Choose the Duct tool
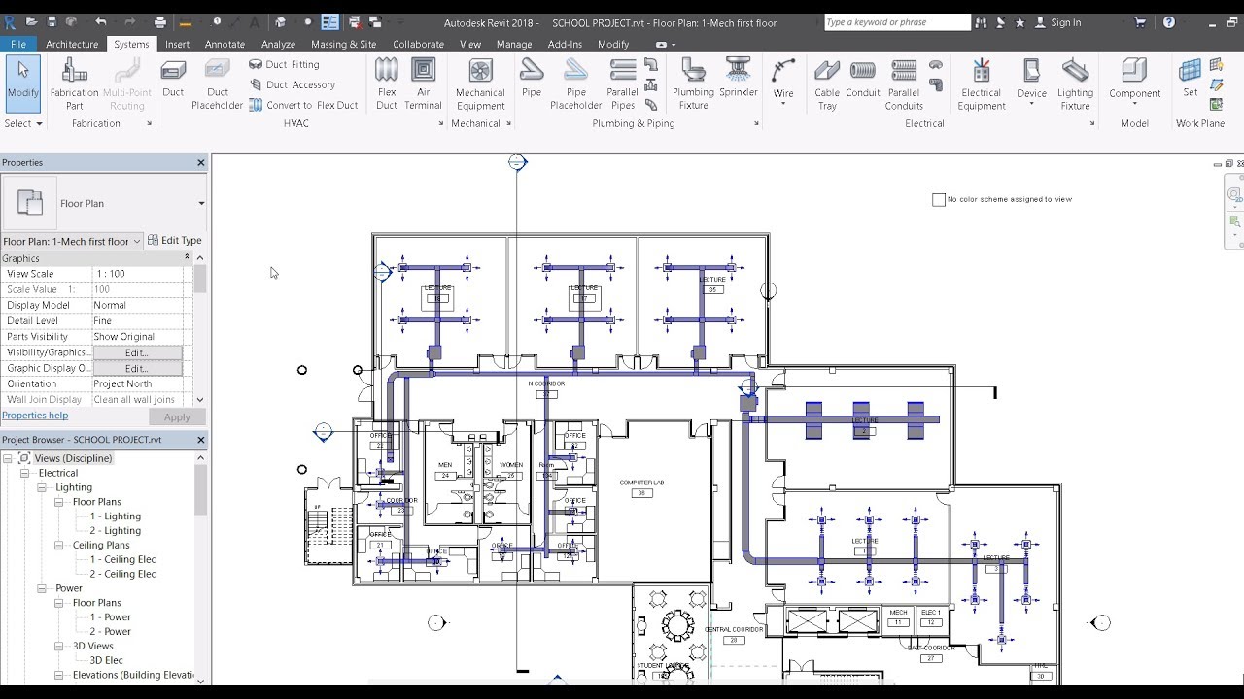 173,80
